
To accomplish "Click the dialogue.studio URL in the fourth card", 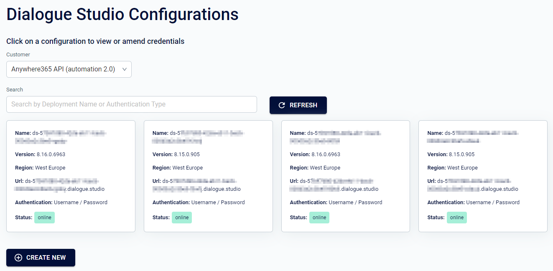I will point(473,185).
